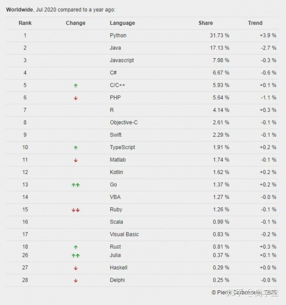286x305 pixels.
Task: Click the red down arrow beside Haskell
Action: pos(76,268)
